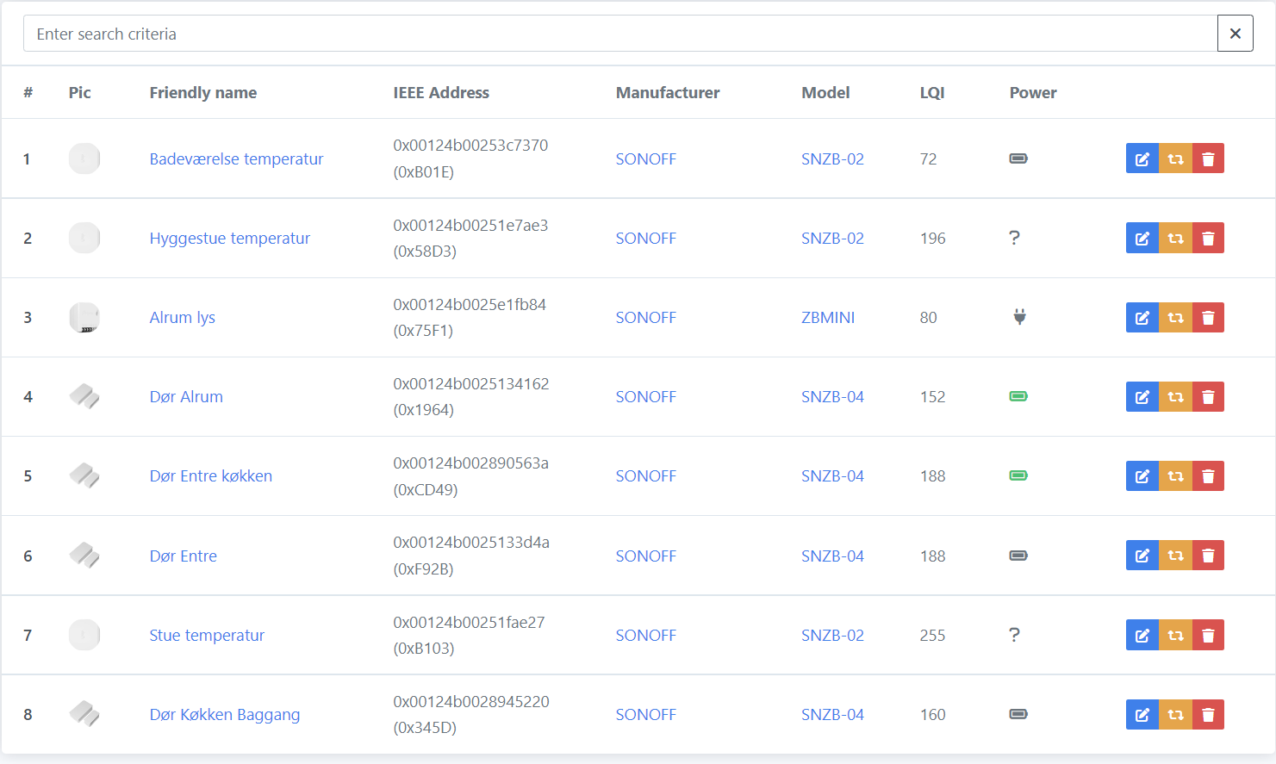Sort the table by Friendly name

(x=203, y=92)
